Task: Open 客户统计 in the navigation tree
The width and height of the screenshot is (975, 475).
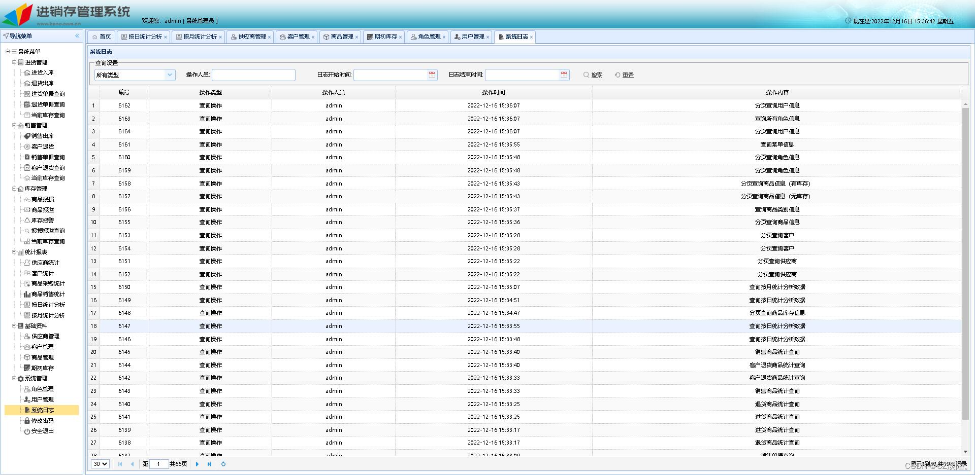Action: tap(42, 273)
